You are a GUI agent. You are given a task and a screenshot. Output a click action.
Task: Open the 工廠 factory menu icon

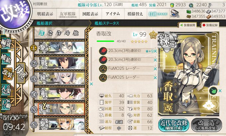(6, 104)
